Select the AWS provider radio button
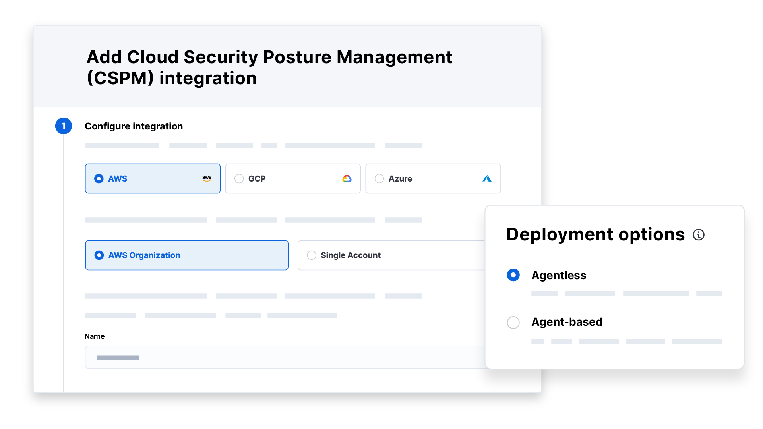Viewport: 763px width, 429px height. point(99,179)
